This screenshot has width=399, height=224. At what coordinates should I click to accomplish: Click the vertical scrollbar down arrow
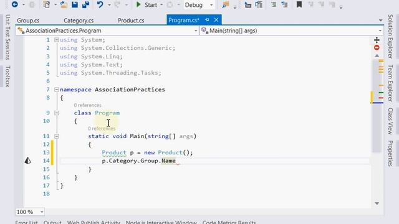[x=377, y=203]
